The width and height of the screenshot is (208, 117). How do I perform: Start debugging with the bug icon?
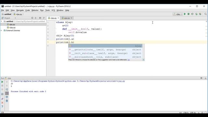pos(188,14)
